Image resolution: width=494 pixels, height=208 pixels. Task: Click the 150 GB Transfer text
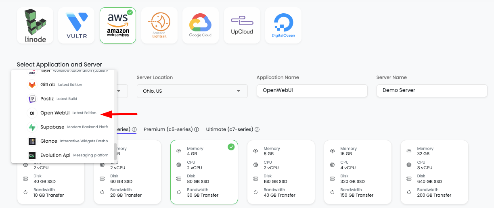click(357, 195)
